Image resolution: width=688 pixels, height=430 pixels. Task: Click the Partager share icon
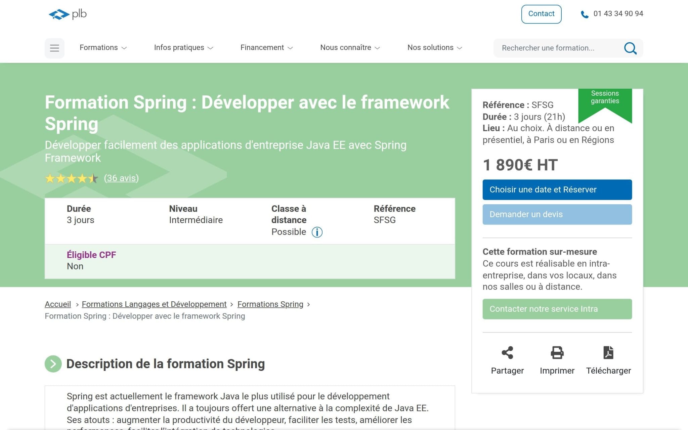tap(507, 353)
